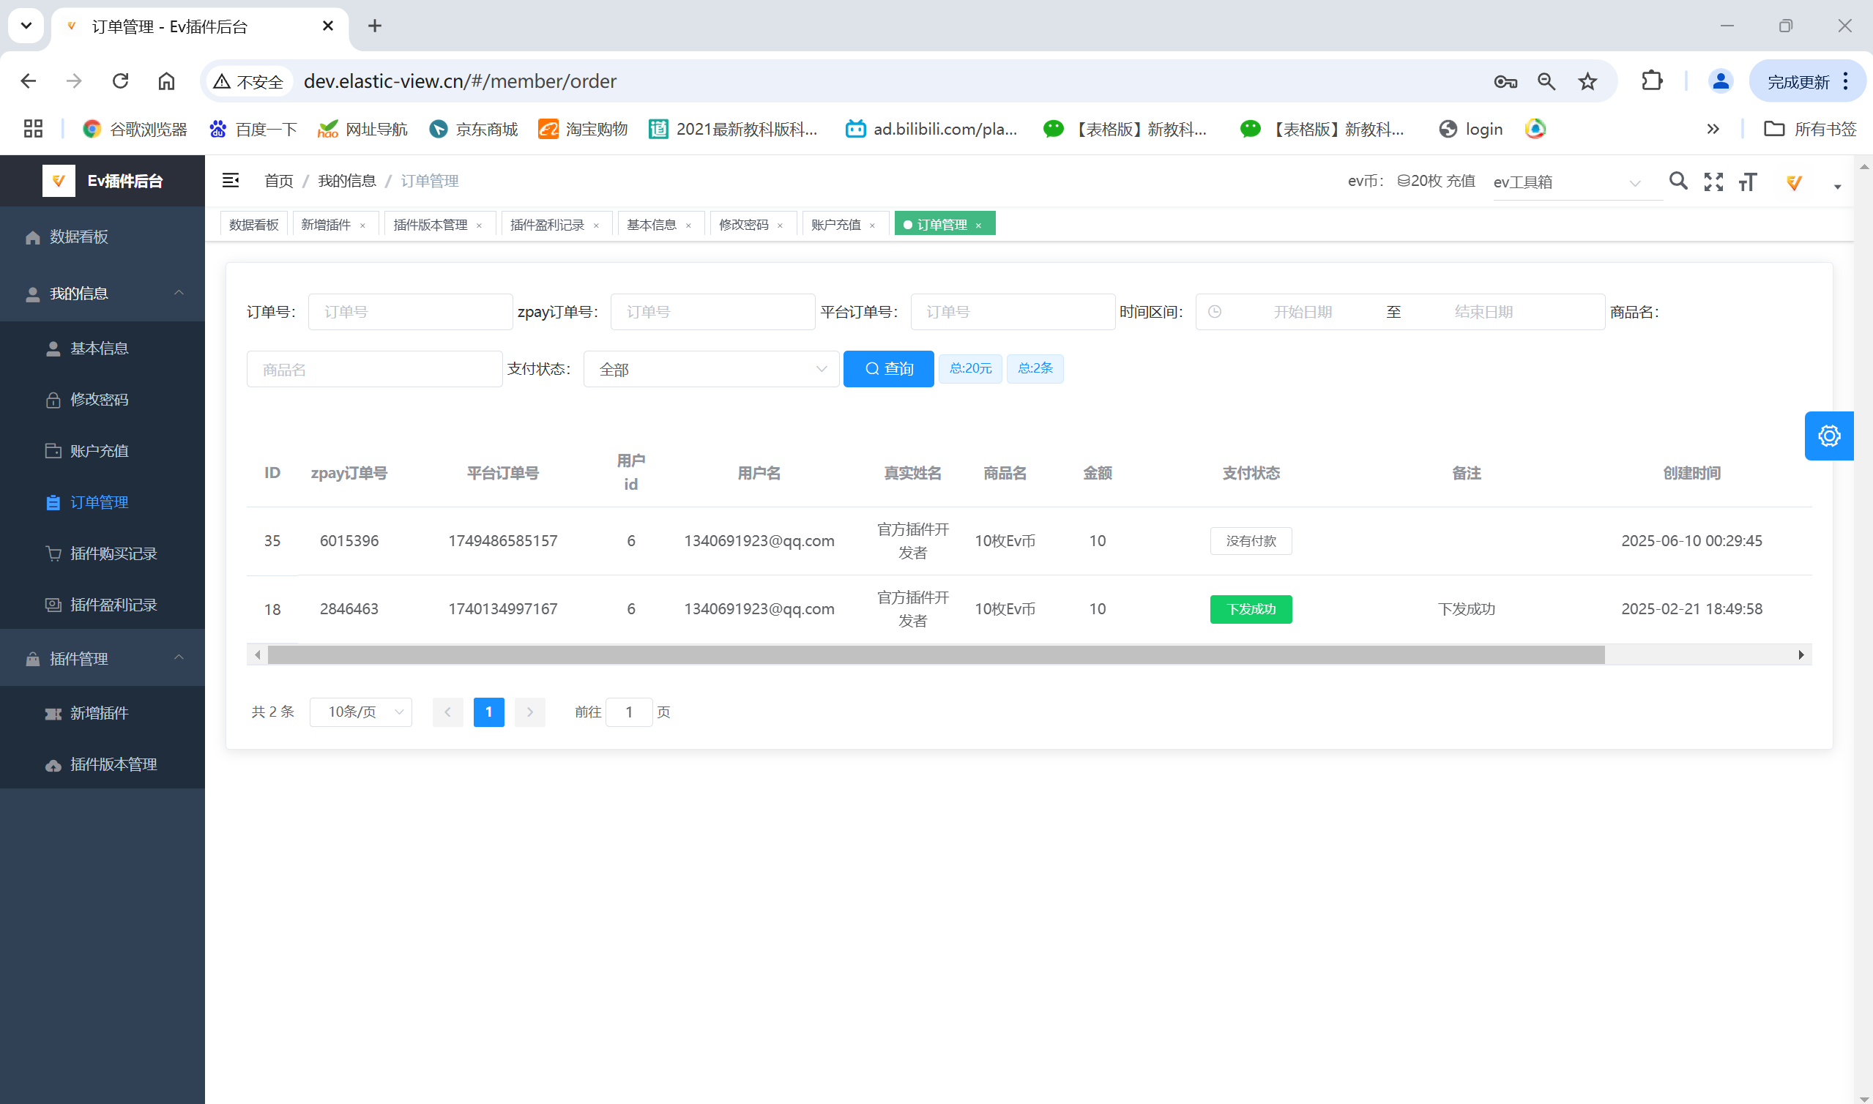Image resolution: width=1873 pixels, height=1104 pixels.
Task: Click the browser zoom magnifier icon
Action: 1546,81
